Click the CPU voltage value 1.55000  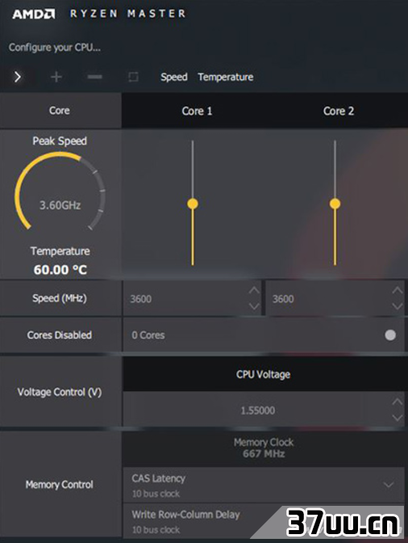[x=258, y=410]
